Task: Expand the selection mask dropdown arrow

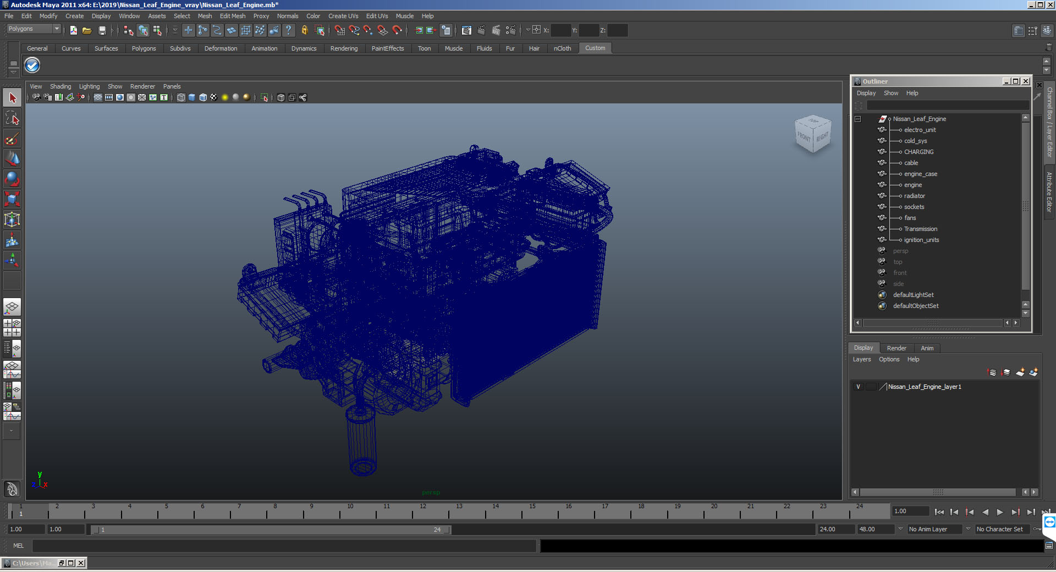Action: [x=175, y=30]
